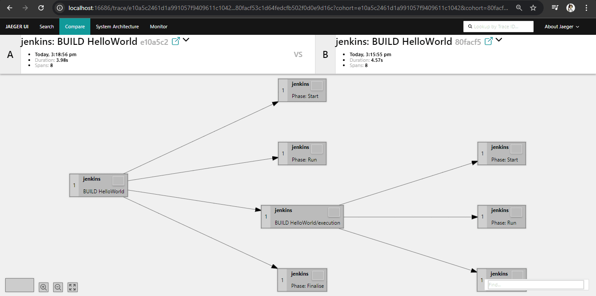
Task: Select the right-side Phase: Start node
Action: tap(502, 154)
